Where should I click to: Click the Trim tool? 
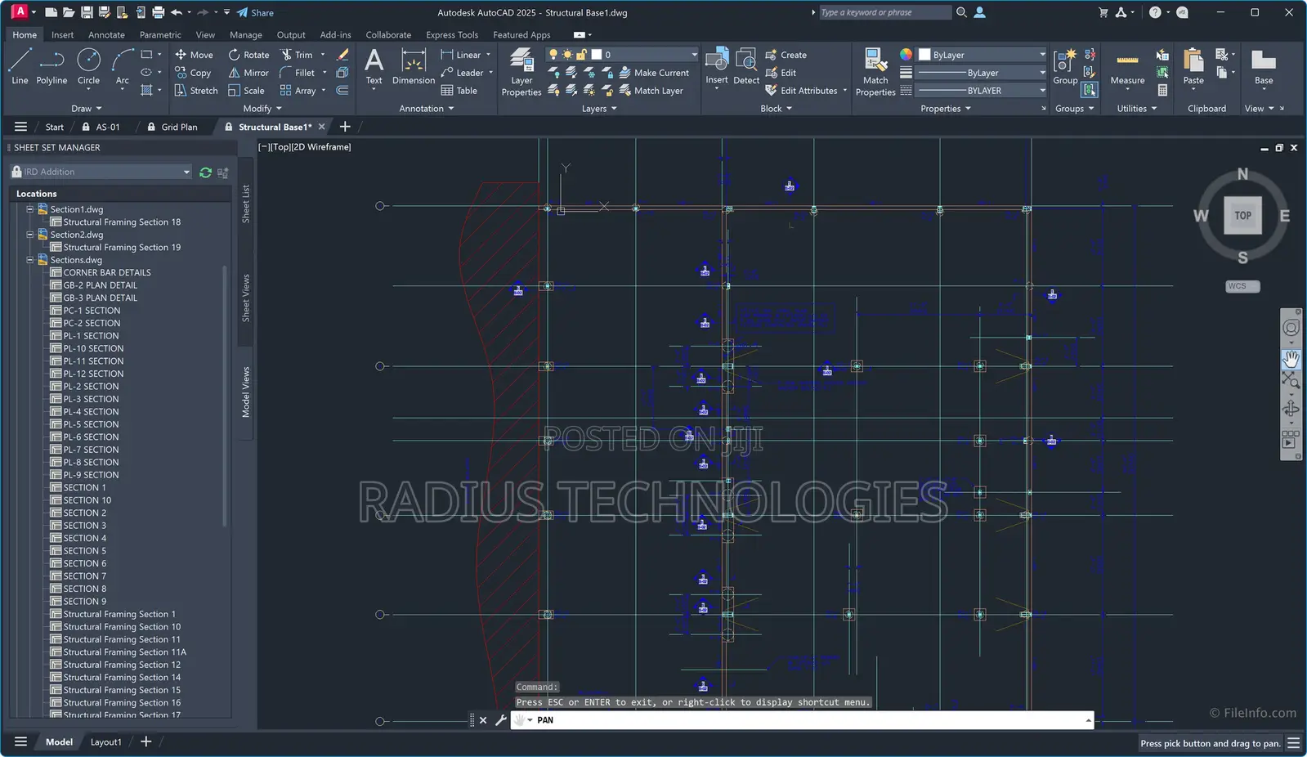(297, 55)
